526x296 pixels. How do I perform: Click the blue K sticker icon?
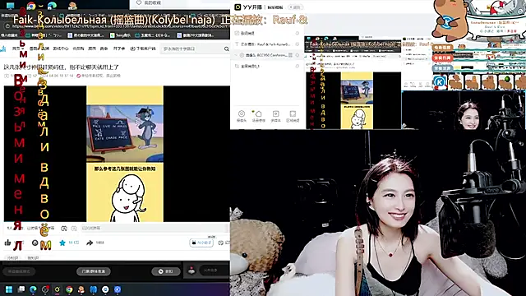[440, 82]
